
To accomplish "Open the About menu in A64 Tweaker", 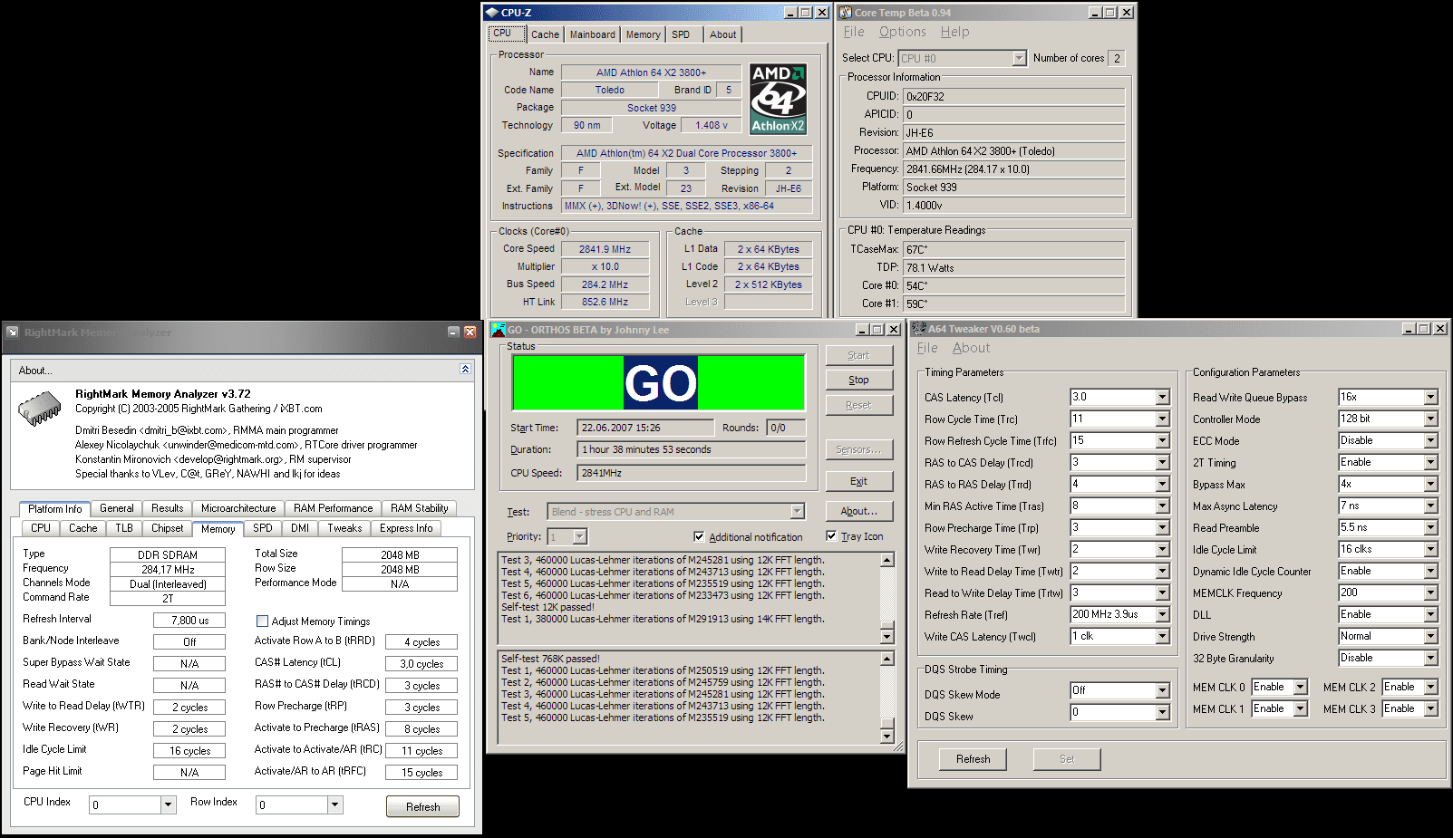I will click(x=971, y=348).
